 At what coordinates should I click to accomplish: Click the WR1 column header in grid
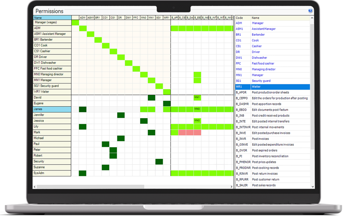click(166, 18)
